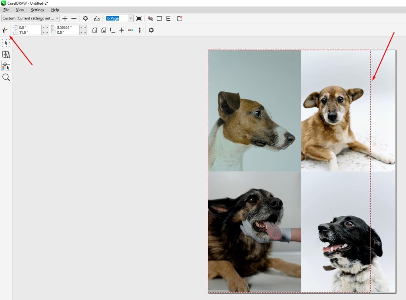Delete the current preset with the minus button

(74, 18)
